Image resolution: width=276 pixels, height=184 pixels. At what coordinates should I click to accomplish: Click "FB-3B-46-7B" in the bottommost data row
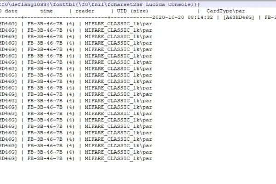[45, 158]
